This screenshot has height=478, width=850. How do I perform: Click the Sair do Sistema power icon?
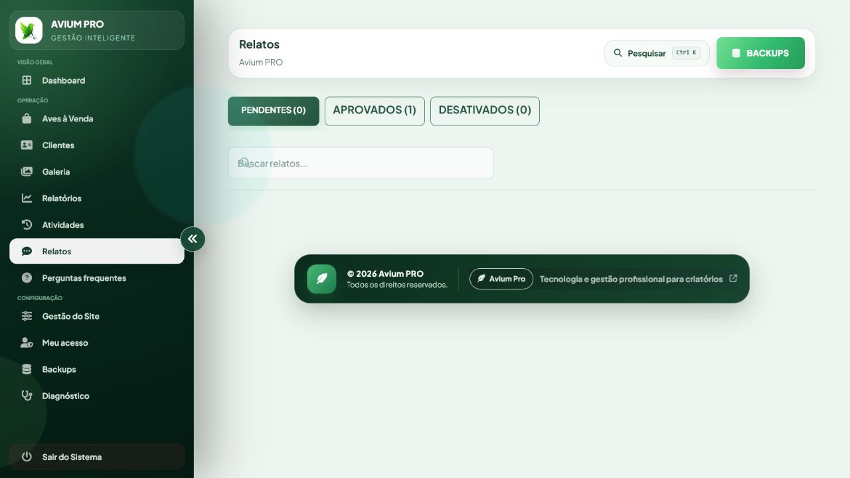click(27, 457)
